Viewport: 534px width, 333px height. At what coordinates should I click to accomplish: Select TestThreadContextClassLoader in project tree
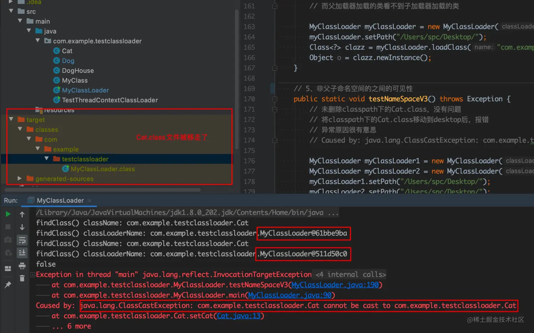point(110,100)
